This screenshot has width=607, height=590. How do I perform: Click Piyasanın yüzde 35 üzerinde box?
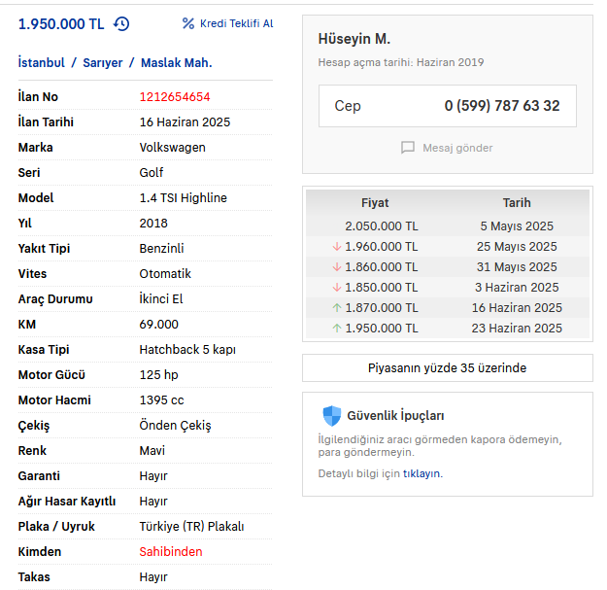tap(448, 368)
